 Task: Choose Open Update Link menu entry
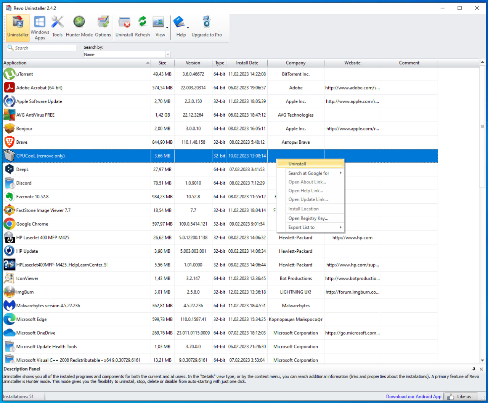tap(315, 199)
